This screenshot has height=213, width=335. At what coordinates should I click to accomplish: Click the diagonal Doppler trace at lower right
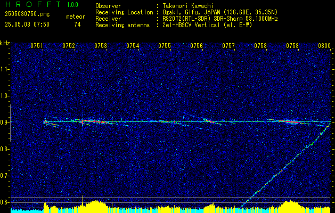click(286, 166)
